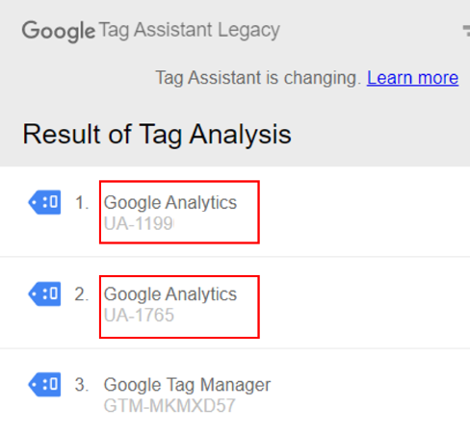This screenshot has width=470, height=433.
Task: Click the filter icon in the header corner
Action: tap(466, 31)
